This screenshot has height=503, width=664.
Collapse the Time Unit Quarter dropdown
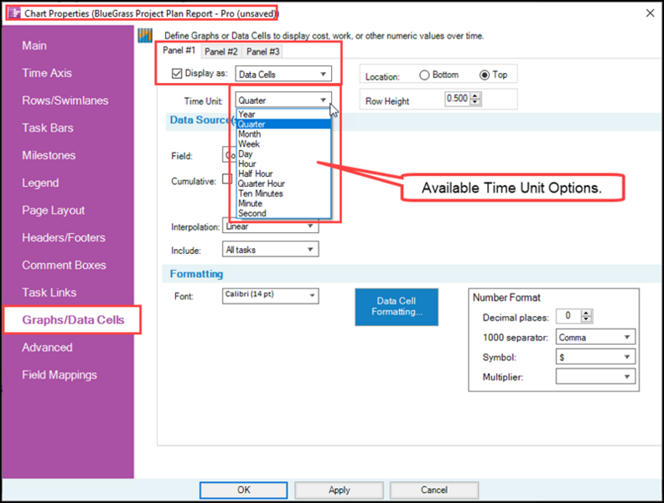click(x=283, y=101)
